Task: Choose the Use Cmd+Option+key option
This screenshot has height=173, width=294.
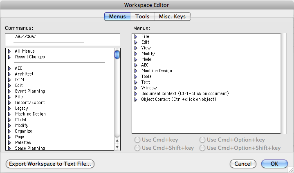Action: click(x=202, y=140)
